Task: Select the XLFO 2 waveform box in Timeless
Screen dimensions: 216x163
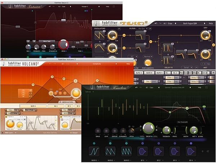Action: [x=110, y=151]
